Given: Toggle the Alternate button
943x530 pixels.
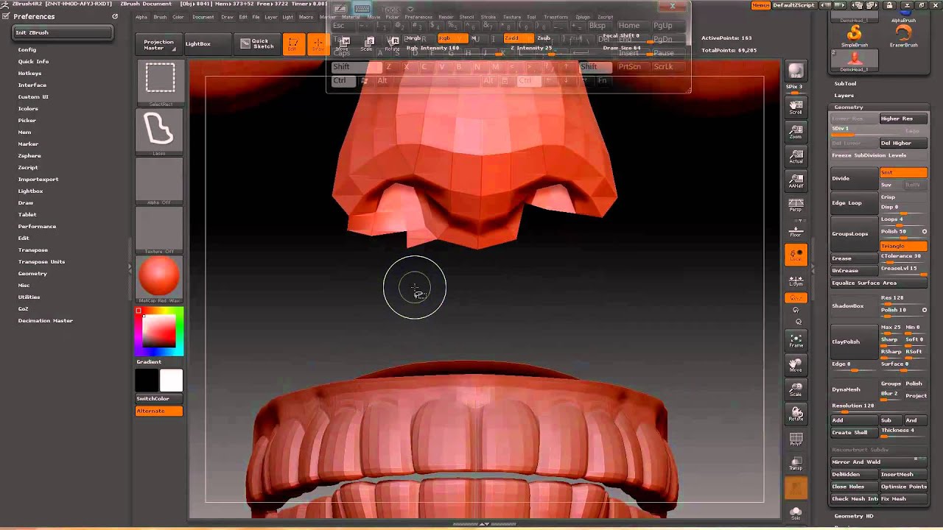Looking at the screenshot, I should [x=159, y=411].
